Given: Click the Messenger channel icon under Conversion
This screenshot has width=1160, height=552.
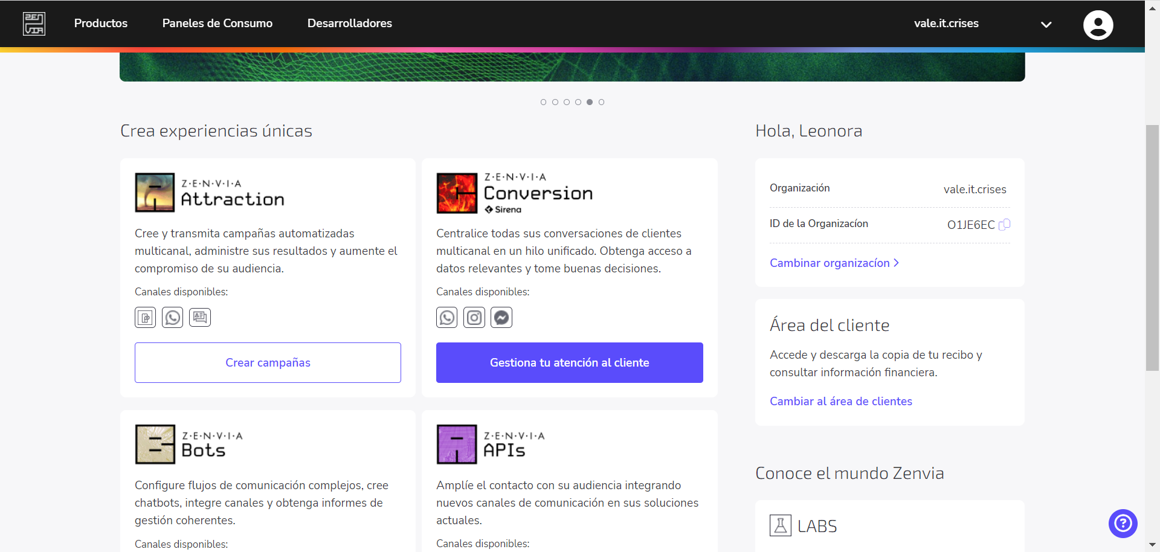Looking at the screenshot, I should pyautogui.click(x=501, y=317).
